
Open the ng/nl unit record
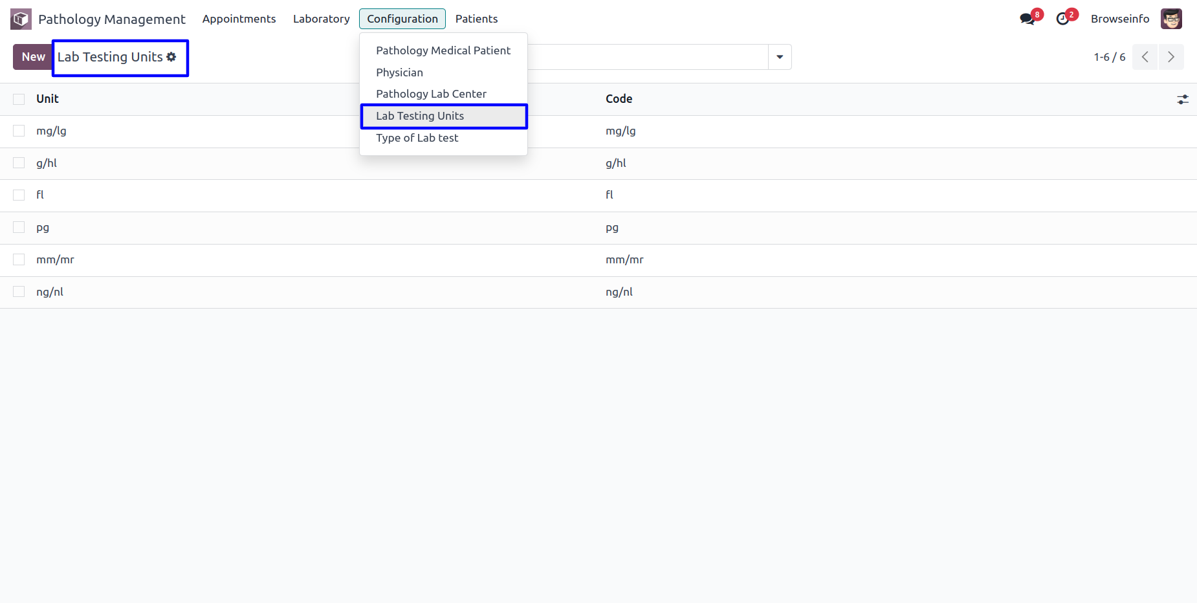[x=50, y=292]
